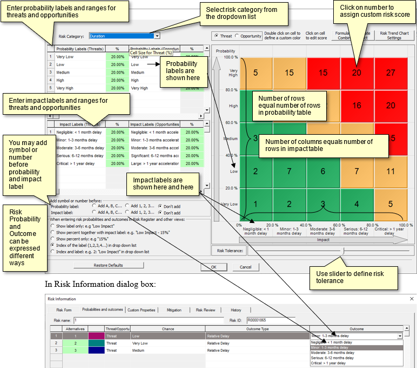Click risk matrix cell with score 6
The height and width of the screenshot is (368, 417).
tap(323, 171)
